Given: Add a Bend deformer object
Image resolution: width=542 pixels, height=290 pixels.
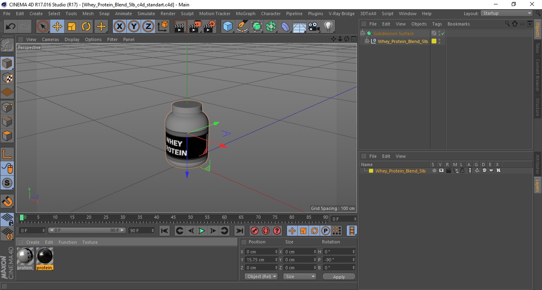Looking at the screenshot, I should [285, 27].
